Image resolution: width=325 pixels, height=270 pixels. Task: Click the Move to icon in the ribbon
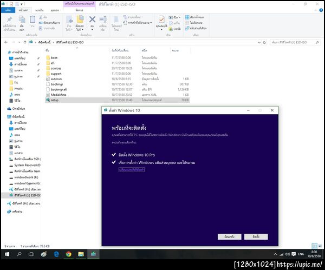pyautogui.click(x=69, y=19)
